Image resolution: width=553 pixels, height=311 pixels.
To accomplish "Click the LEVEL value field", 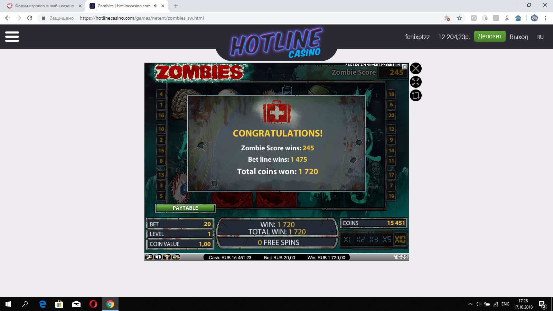I will [x=180, y=234].
